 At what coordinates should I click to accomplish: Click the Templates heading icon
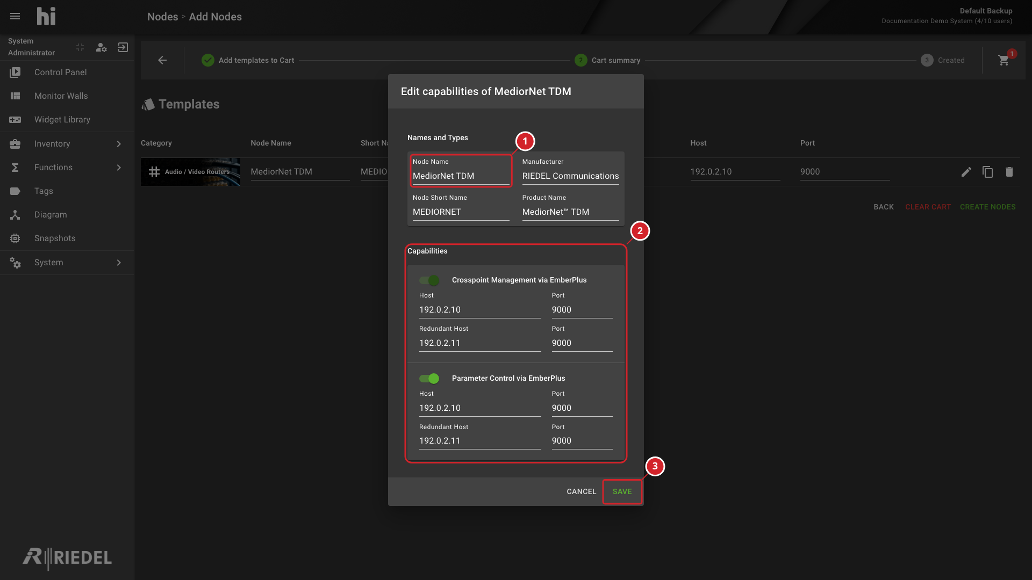coord(148,104)
